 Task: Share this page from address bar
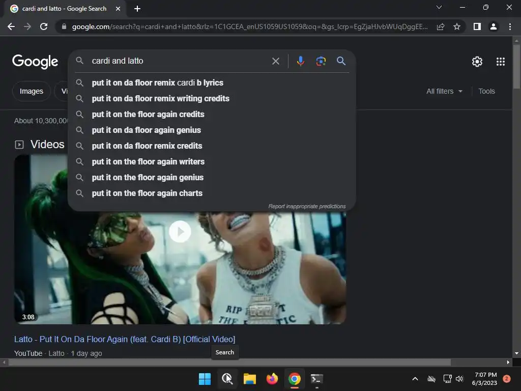click(x=441, y=26)
